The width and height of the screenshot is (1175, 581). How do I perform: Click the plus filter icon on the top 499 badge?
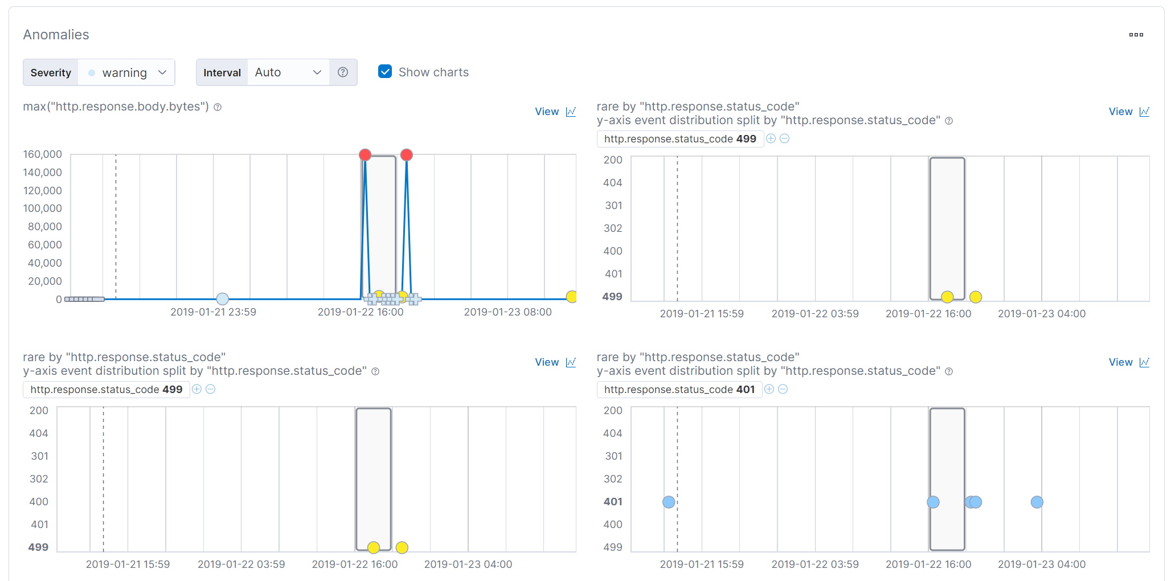[771, 138]
